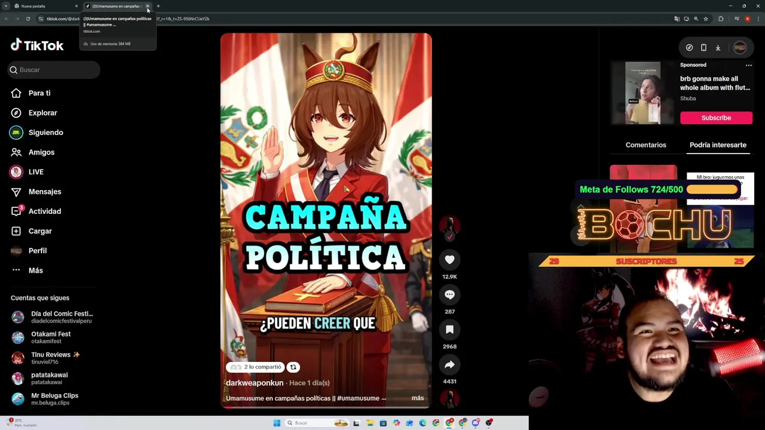Image resolution: width=765 pixels, height=430 pixels.
Task: Open Discord from the taskbar
Action: [476, 423]
